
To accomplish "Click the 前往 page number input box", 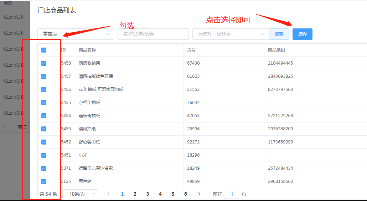I will pos(232,194).
